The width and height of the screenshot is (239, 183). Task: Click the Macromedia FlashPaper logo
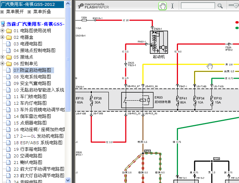pos(93,6)
